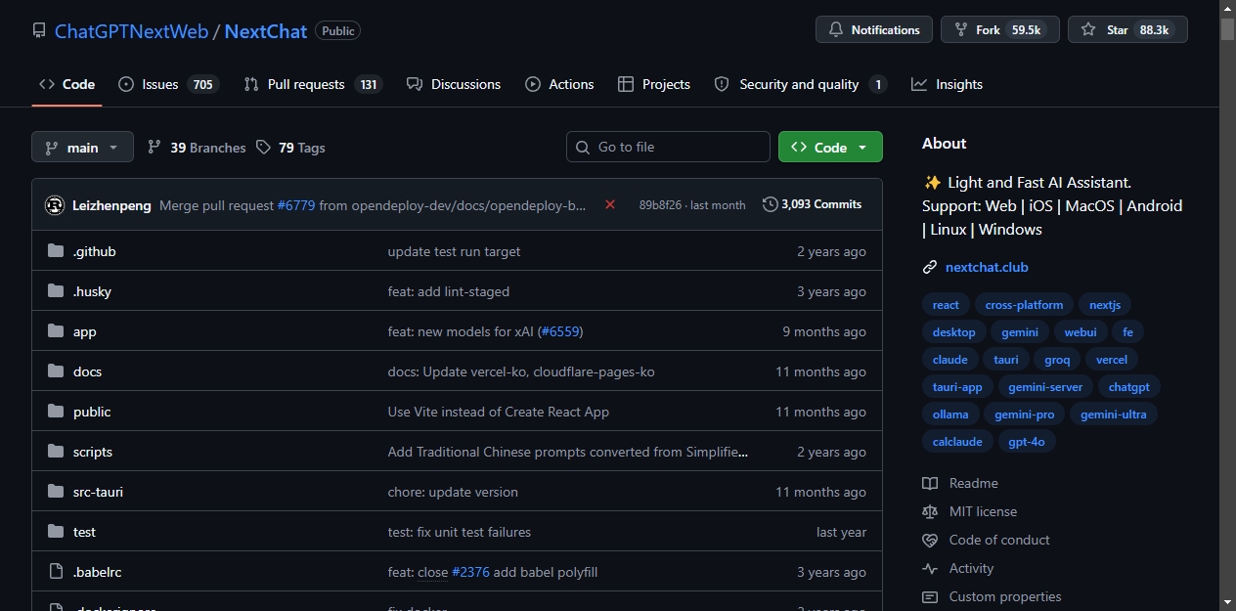Open the ChatGPTNextWeb owner link

pos(131,30)
